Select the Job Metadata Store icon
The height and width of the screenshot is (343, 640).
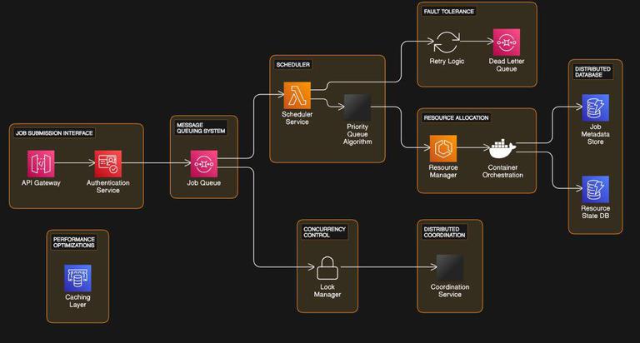[596, 107]
